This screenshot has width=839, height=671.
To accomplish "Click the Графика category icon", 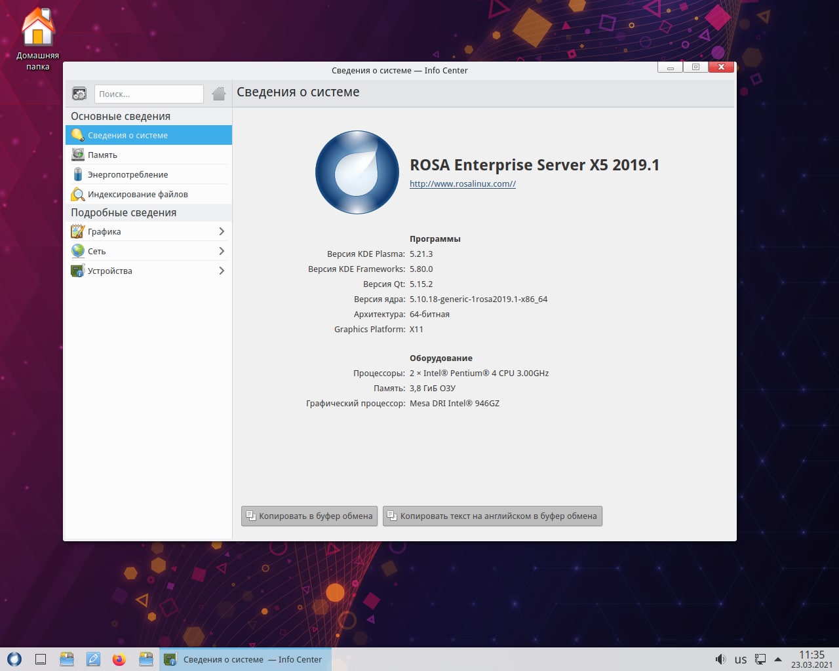I will (78, 231).
